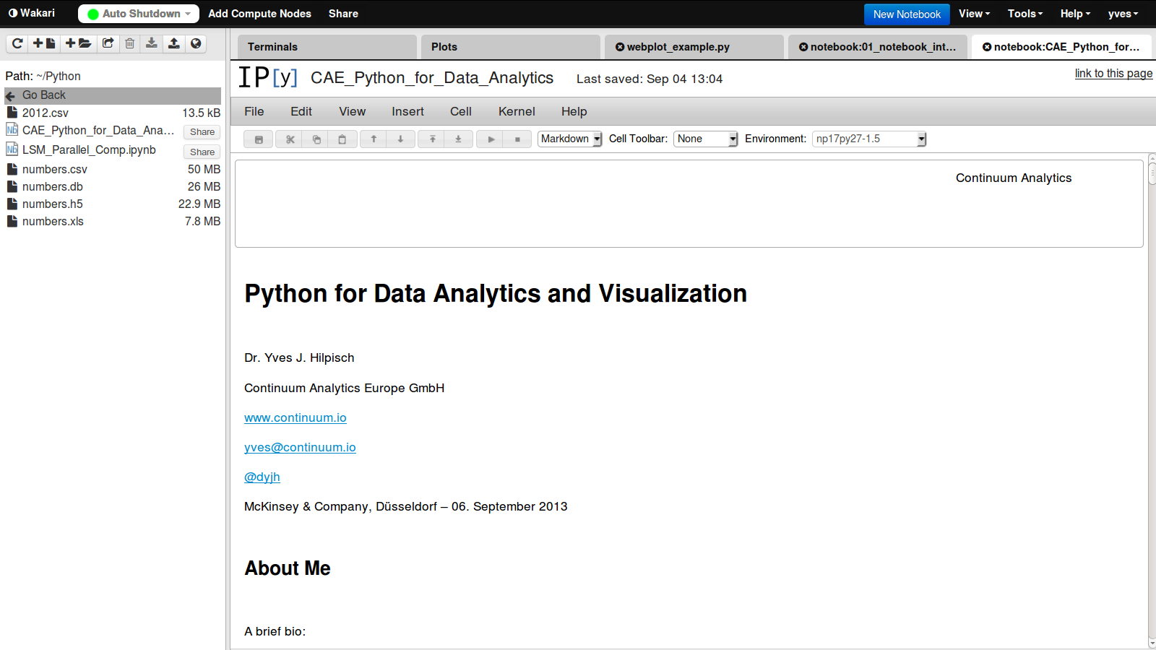Switch to the Plots tab

(511, 47)
